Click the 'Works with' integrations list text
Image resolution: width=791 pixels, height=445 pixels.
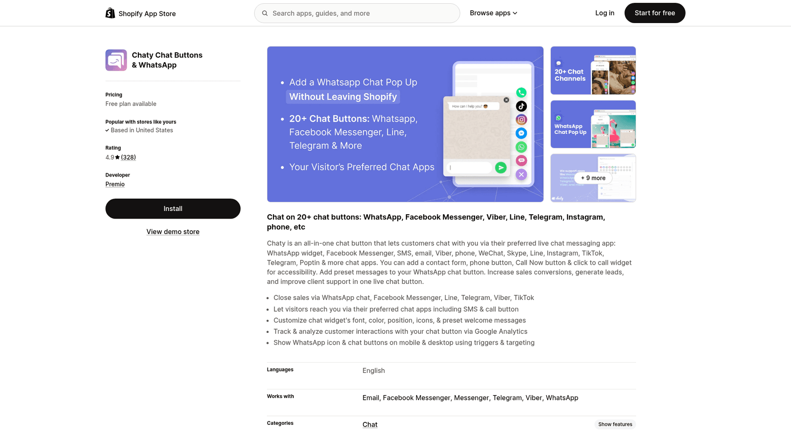coord(470,398)
